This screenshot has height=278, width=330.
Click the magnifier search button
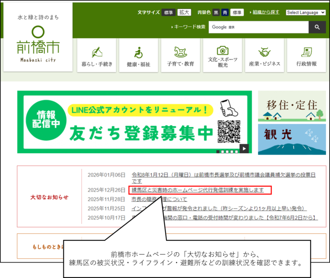(x=317, y=27)
